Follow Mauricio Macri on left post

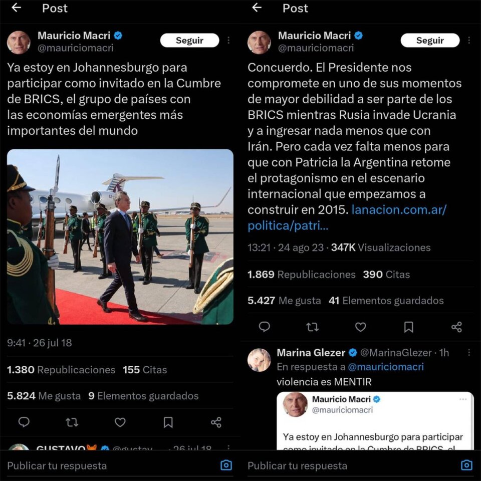pos(189,40)
